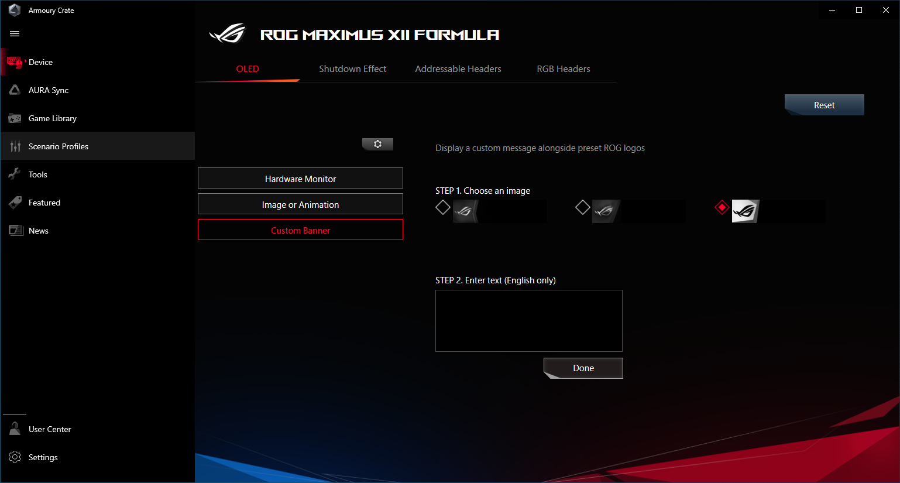Switch to the Shutdown Effect tab
This screenshot has width=900, height=483.
pos(353,69)
